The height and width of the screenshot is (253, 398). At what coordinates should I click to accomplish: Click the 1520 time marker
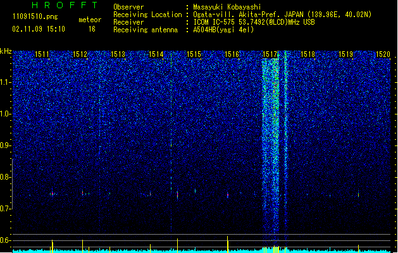383,54
